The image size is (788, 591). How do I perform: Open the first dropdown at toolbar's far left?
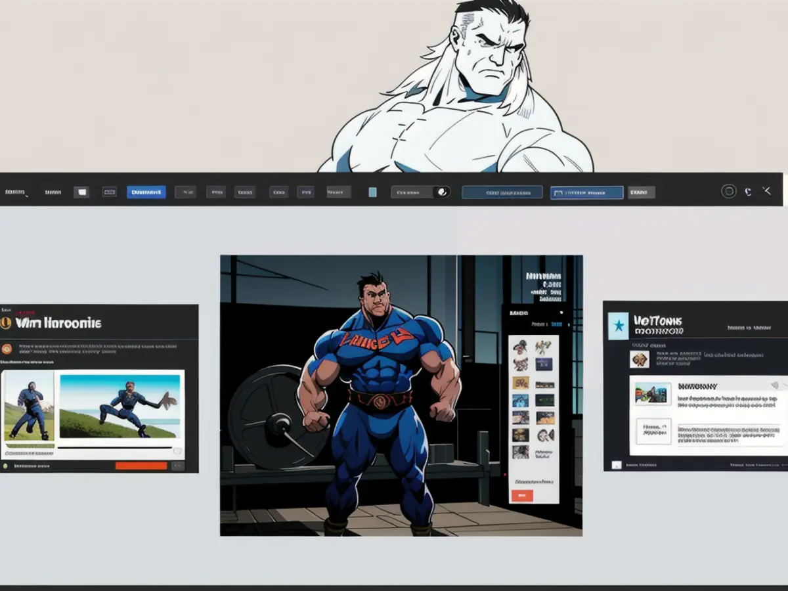point(16,192)
